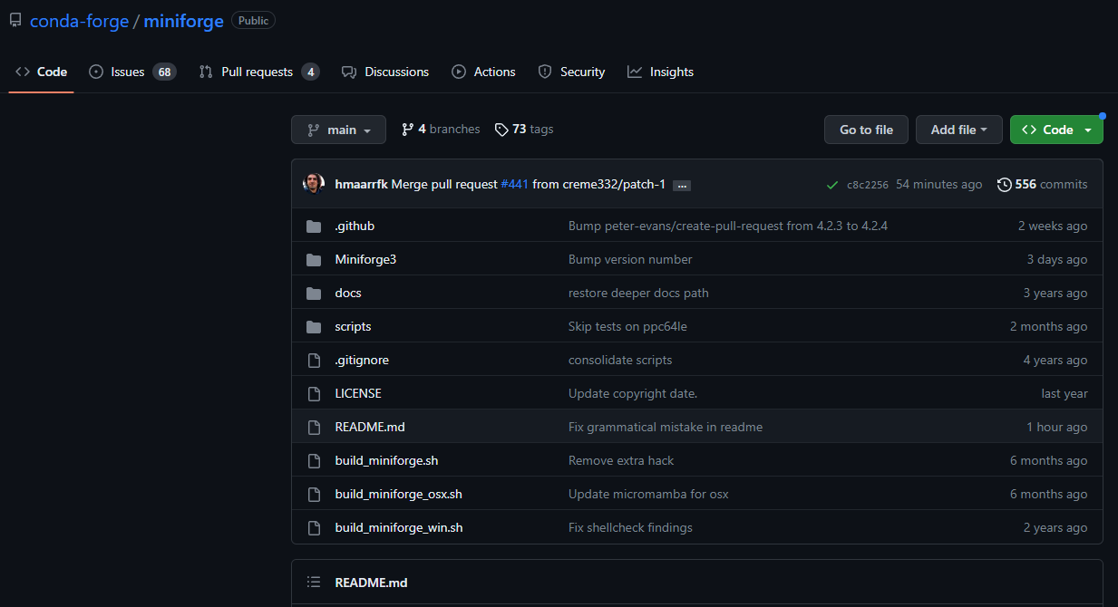The height and width of the screenshot is (607, 1118).
Task: Click the file icon for README.md row
Action: (314, 427)
